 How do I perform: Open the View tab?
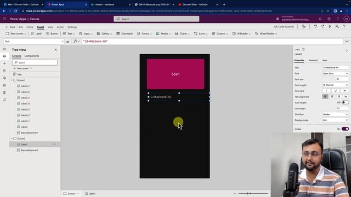point(50,27)
